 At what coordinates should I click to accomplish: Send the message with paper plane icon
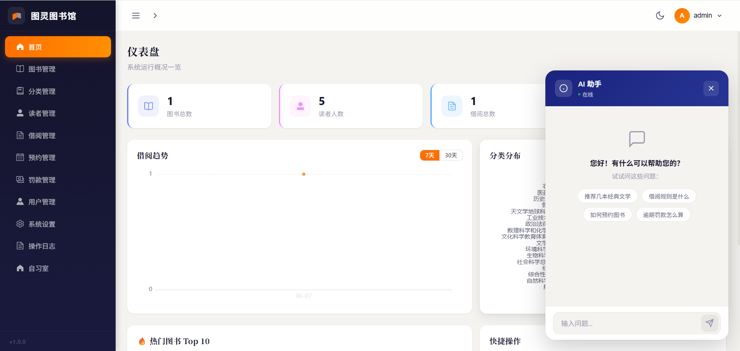(x=710, y=323)
